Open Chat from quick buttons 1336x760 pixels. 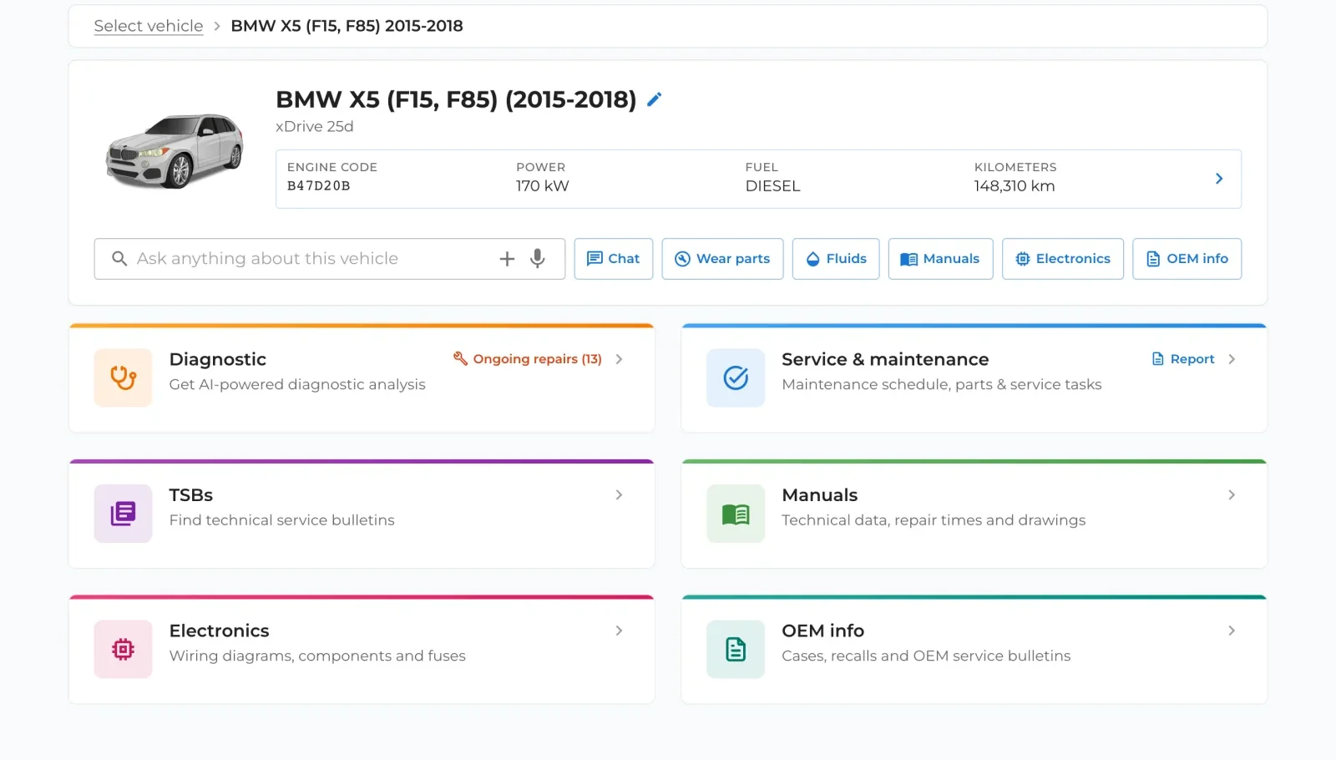click(x=614, y=259)
